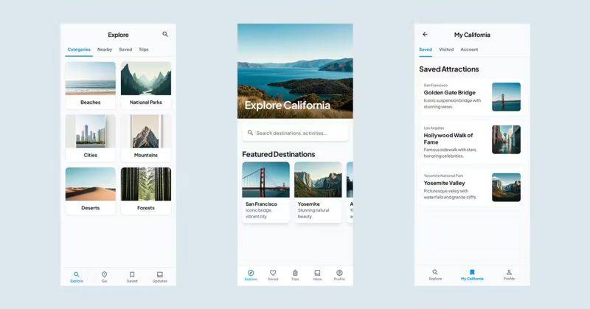The width and height of the screenshot is (590, 309).
Task: Open Saved tab on the Explore screen
Action: pyautogui.click(x=125, y=49)
